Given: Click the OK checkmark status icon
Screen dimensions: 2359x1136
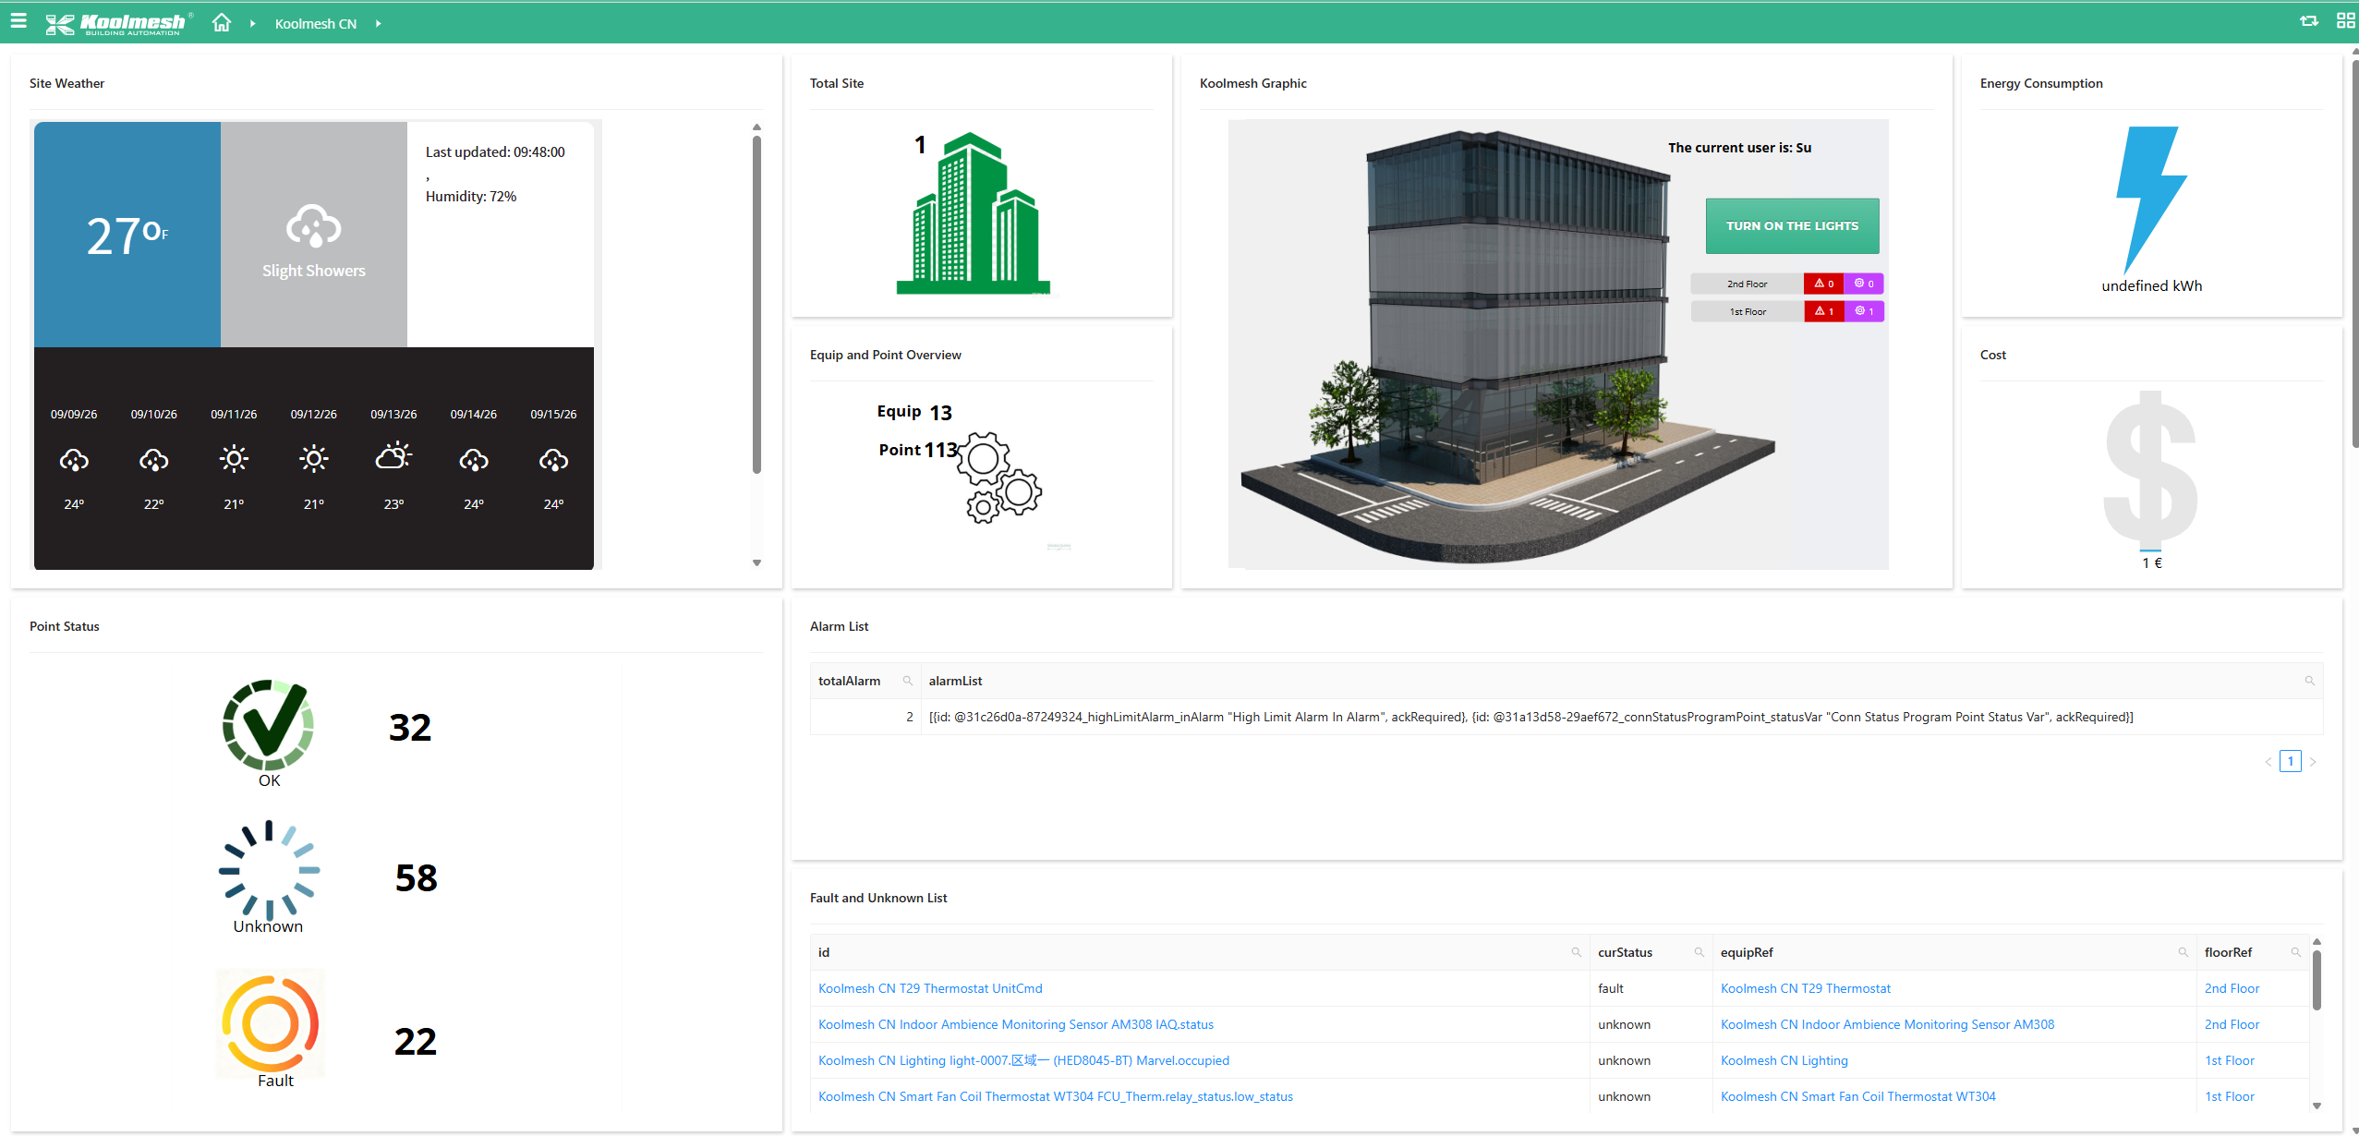Looking at the screenshot, I should [268, 725].
